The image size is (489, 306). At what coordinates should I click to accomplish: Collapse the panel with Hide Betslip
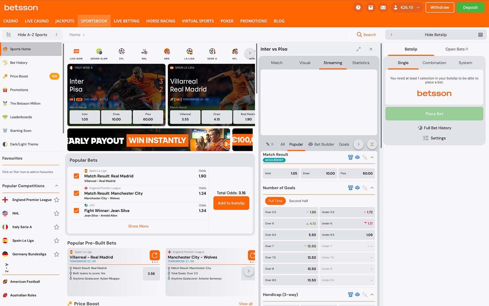(436, 35)
